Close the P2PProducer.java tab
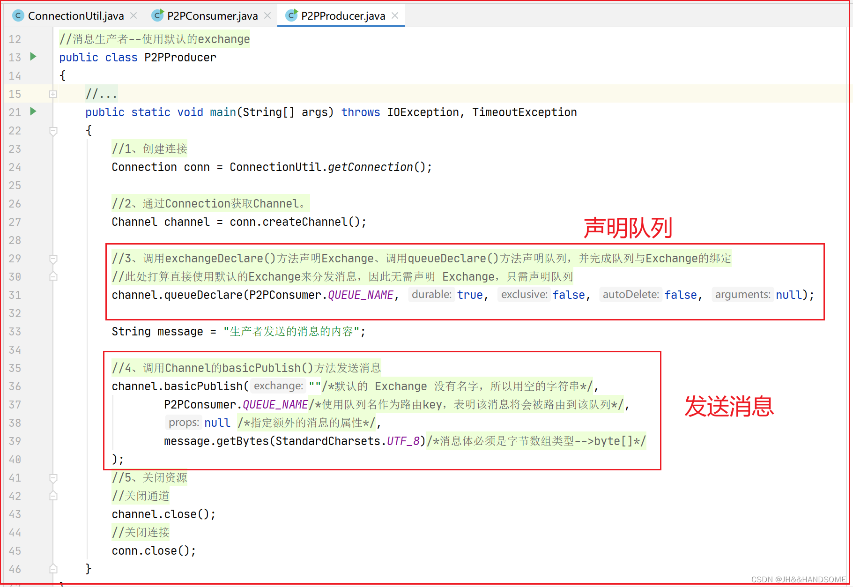 (x=395, y=15)
